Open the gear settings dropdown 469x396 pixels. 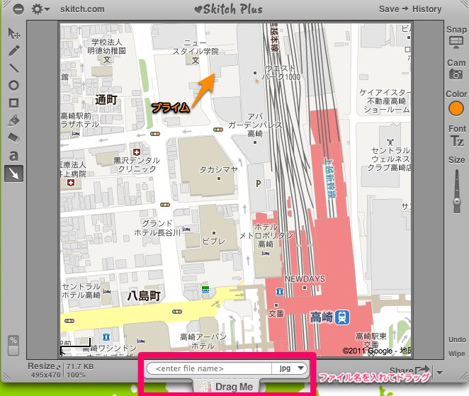40,9
